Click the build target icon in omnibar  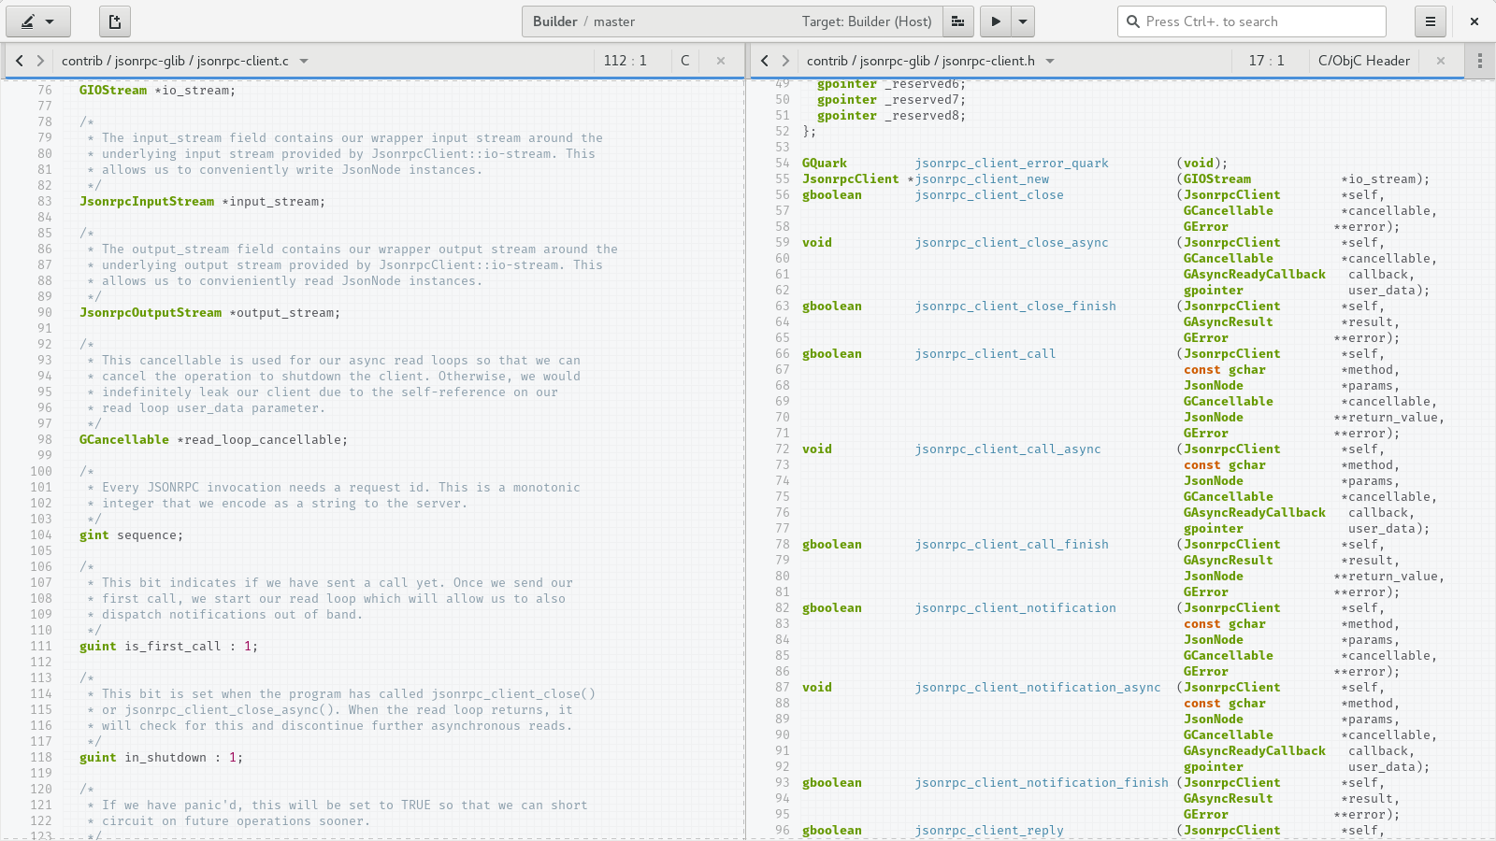[957, 21]
